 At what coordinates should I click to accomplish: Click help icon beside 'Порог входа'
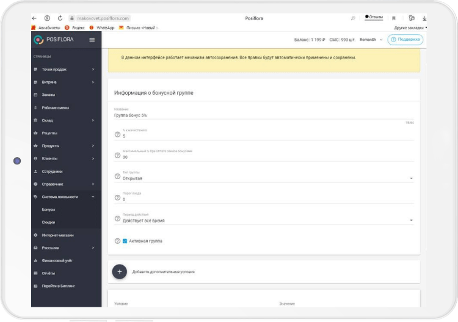tap(117, 197)
